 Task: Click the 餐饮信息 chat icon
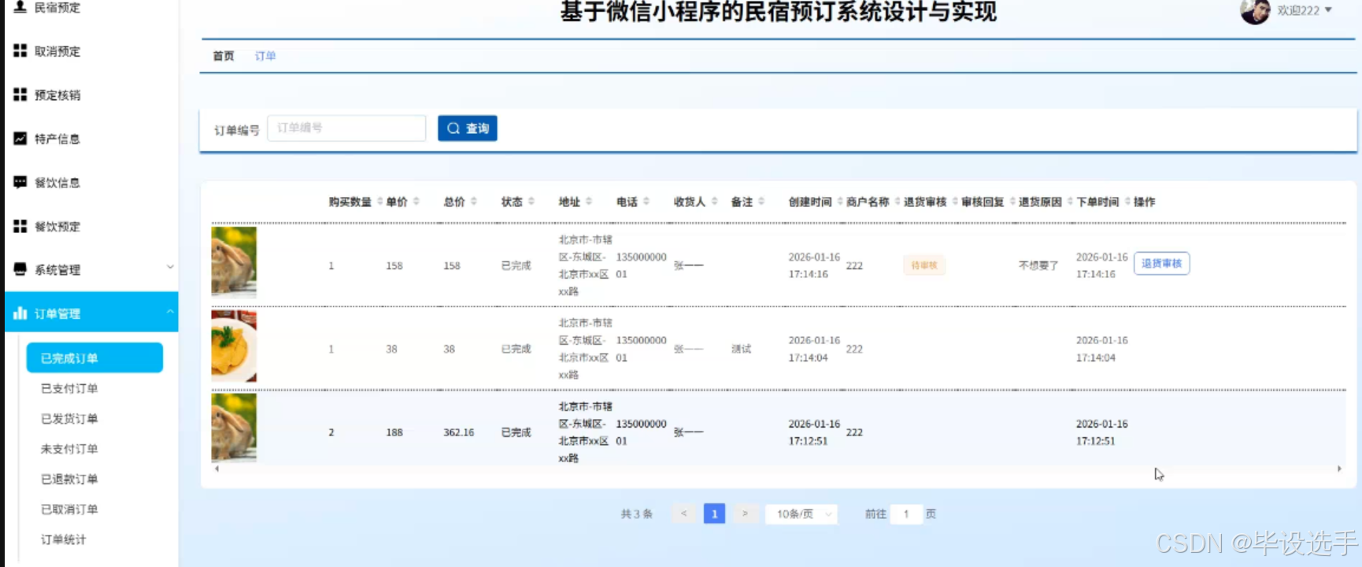(x=20, y=182)
